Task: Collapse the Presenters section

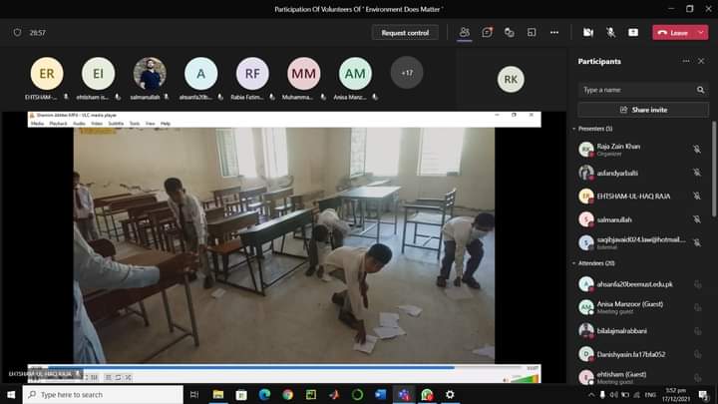Action: point(574,129)
